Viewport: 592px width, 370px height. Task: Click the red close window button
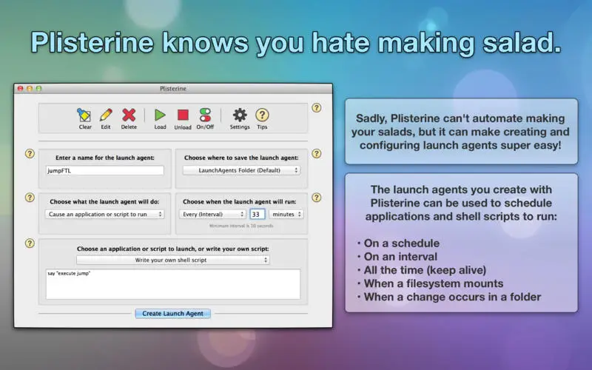(x=21, y=88)
